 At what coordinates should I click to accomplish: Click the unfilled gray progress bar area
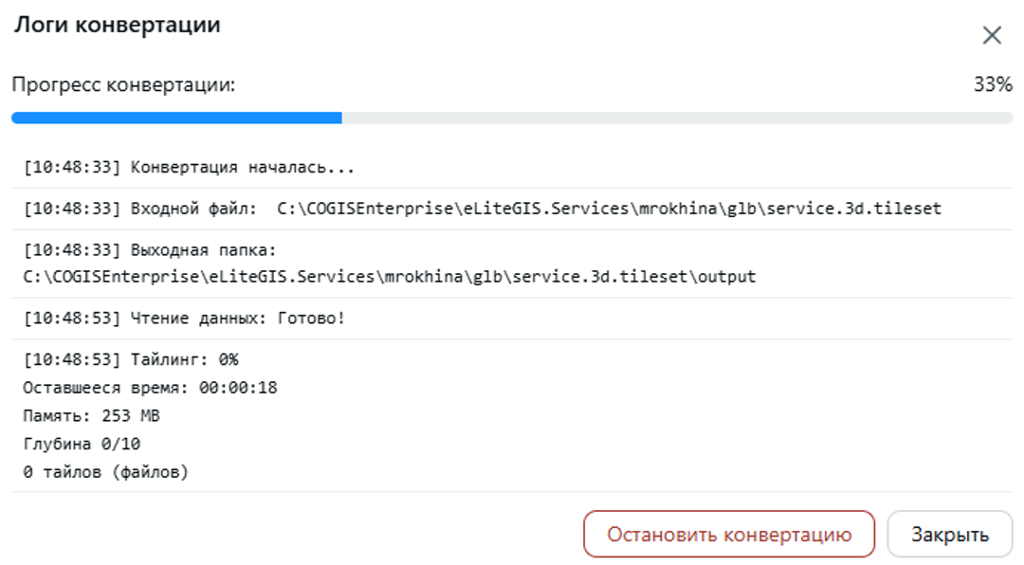(677, 118)
